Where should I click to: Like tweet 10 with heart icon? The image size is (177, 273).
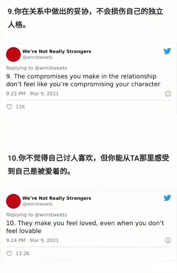[9, 253]
